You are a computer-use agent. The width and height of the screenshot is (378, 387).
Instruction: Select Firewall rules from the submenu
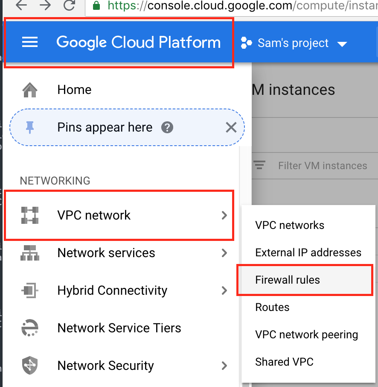[x=288, y=280]
